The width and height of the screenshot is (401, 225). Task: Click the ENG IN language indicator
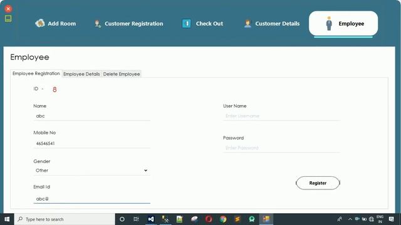[380, 219]
